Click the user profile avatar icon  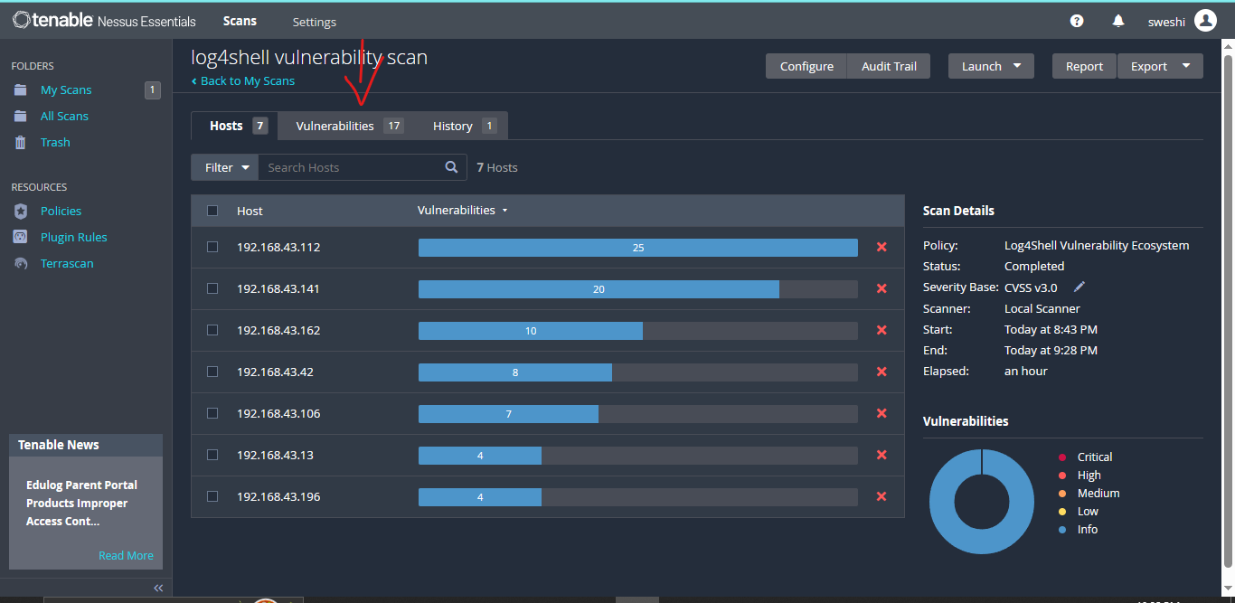point(1205,21)
